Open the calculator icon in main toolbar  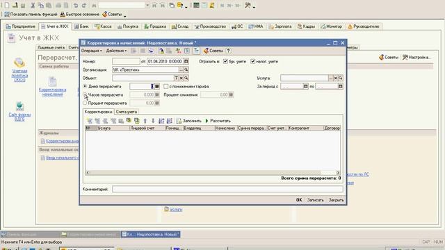[x=196, y=6]
